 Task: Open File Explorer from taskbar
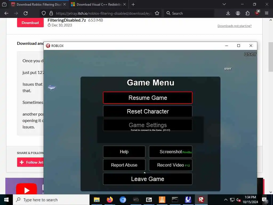pyautogui.click(x=97, y=200)
